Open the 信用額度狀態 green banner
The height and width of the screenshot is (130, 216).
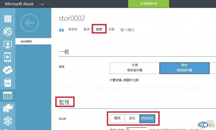pos(148,4)
